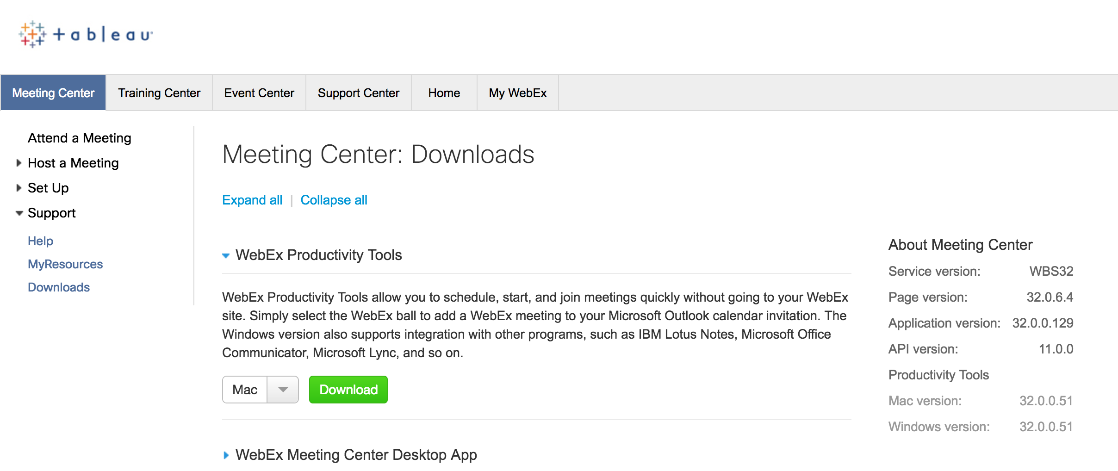Expand the Host a Meeting arrow
The image size is (1118, 471).
click(19, 163)
